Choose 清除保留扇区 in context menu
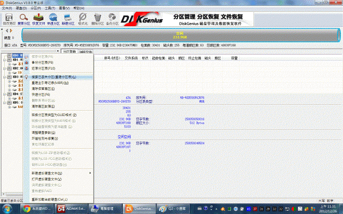 [x=58, y=89]
